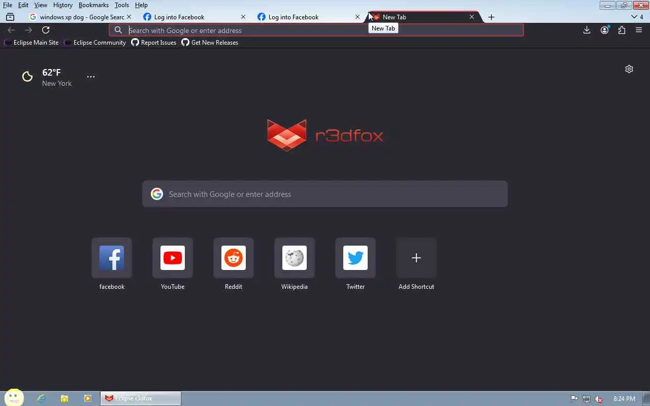Viewport: 650px width, 406px height.
Task: Close the first Log into Facebook tab
Action: click(243, 17)
